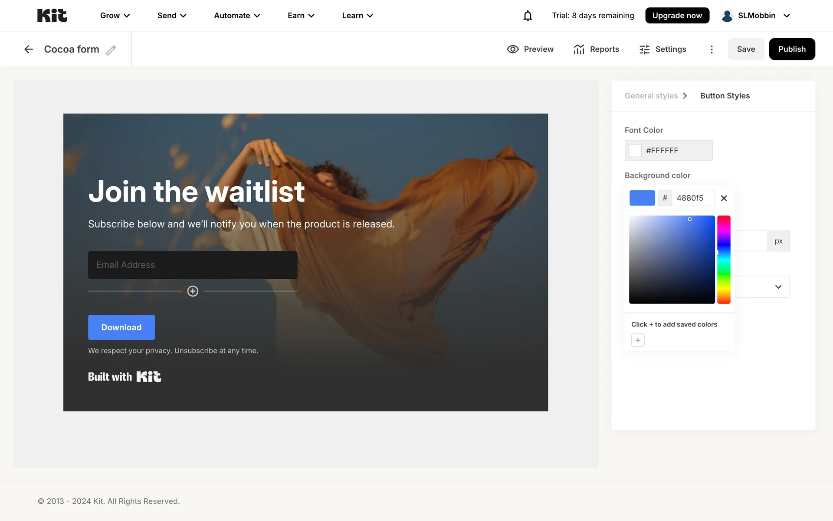Click the Upgrade now button
This screenshot has height=521, width=833.
pos(677,16)
